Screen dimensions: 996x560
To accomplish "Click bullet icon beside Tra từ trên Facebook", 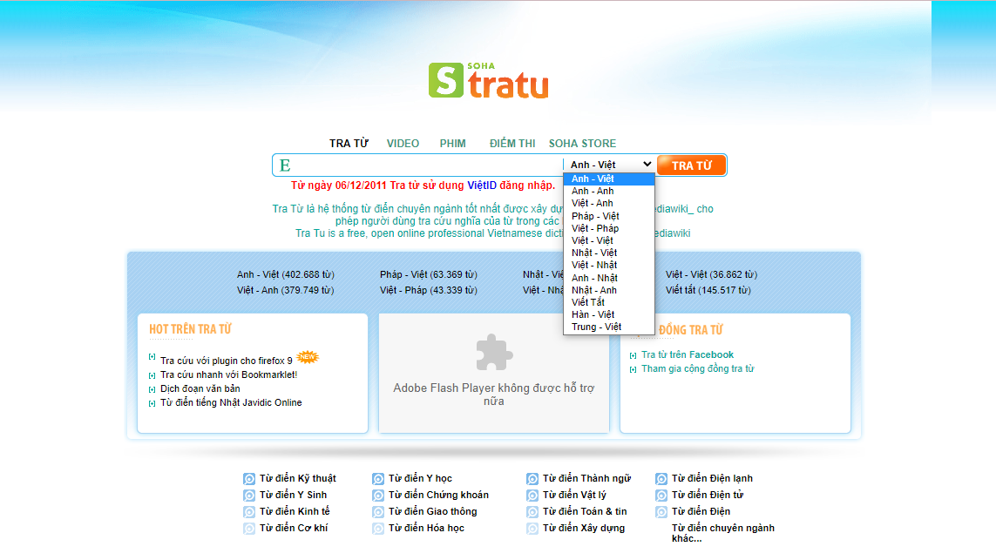I will click(x=633, y=355).
